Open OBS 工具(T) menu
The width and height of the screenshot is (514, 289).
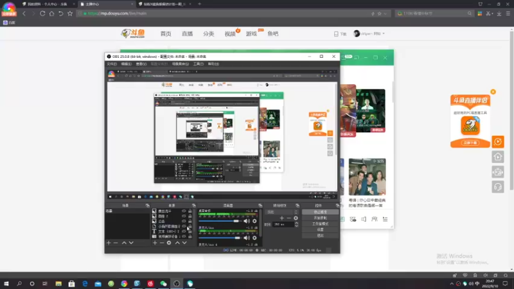click(x=199, y=64)
